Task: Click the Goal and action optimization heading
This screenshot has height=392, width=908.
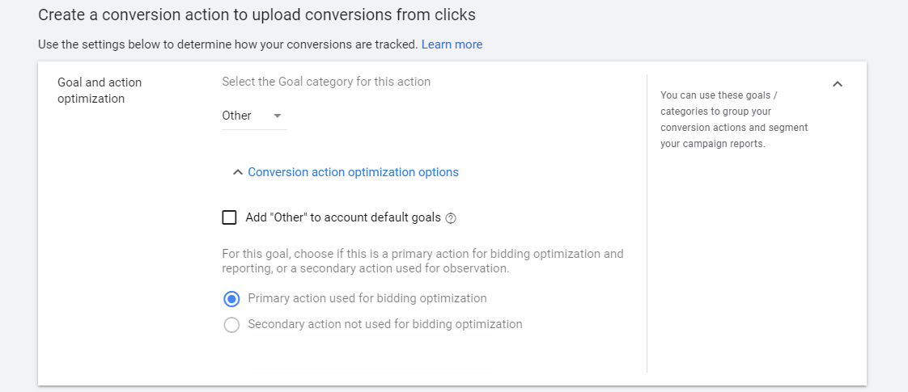Action: (x=100, y=91)
